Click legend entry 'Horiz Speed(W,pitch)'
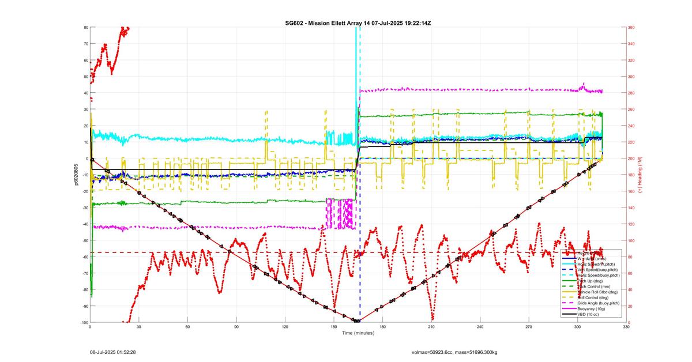Screen dimensions: 692x362 point(596,264)
